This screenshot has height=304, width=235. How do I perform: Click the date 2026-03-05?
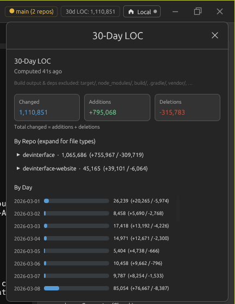(27, 251)
